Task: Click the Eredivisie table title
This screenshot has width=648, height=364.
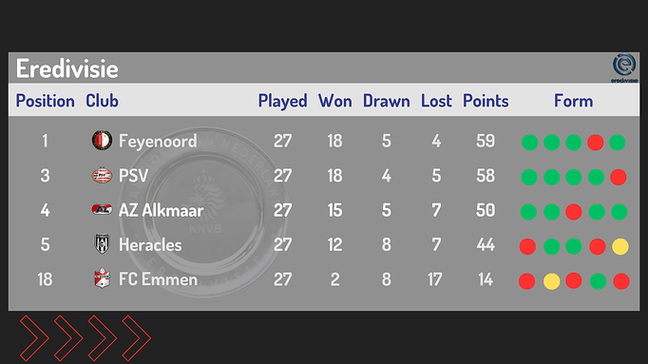Action: tap(67, 68)
